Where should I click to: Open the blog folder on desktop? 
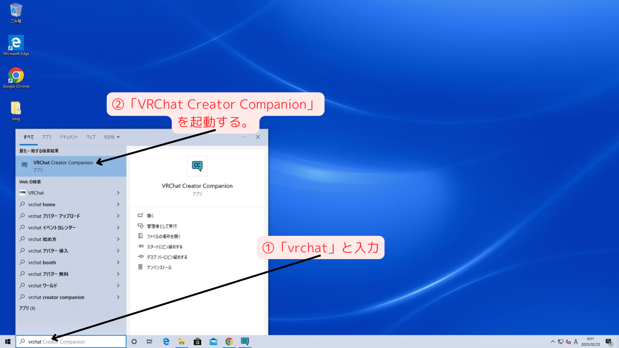pos(16,109)
